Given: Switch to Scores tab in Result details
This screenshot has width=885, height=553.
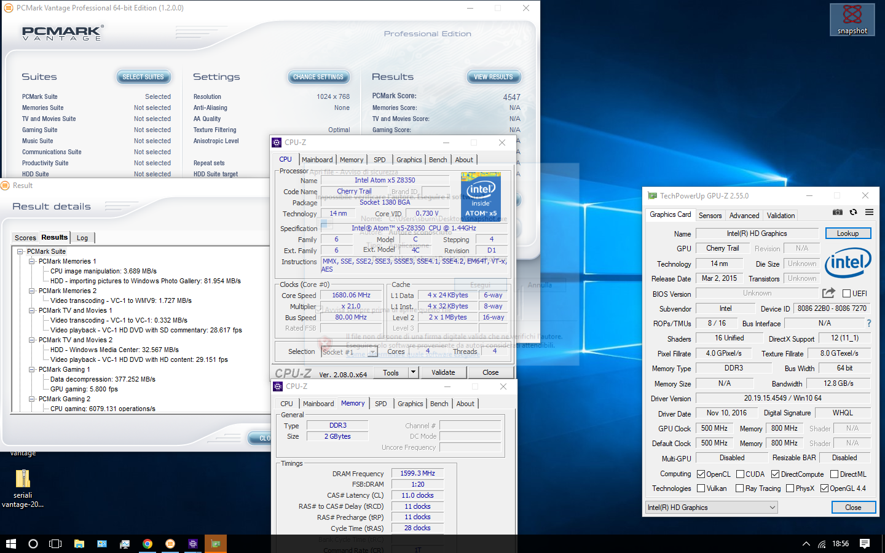Looking at the screenshot, I should coord(25,238).
